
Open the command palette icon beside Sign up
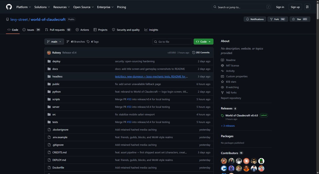pyautogui.click(x=307, y=7)
